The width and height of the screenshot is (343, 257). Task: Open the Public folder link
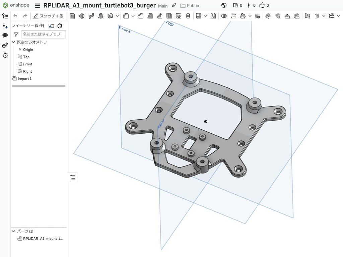coord(190,6)
